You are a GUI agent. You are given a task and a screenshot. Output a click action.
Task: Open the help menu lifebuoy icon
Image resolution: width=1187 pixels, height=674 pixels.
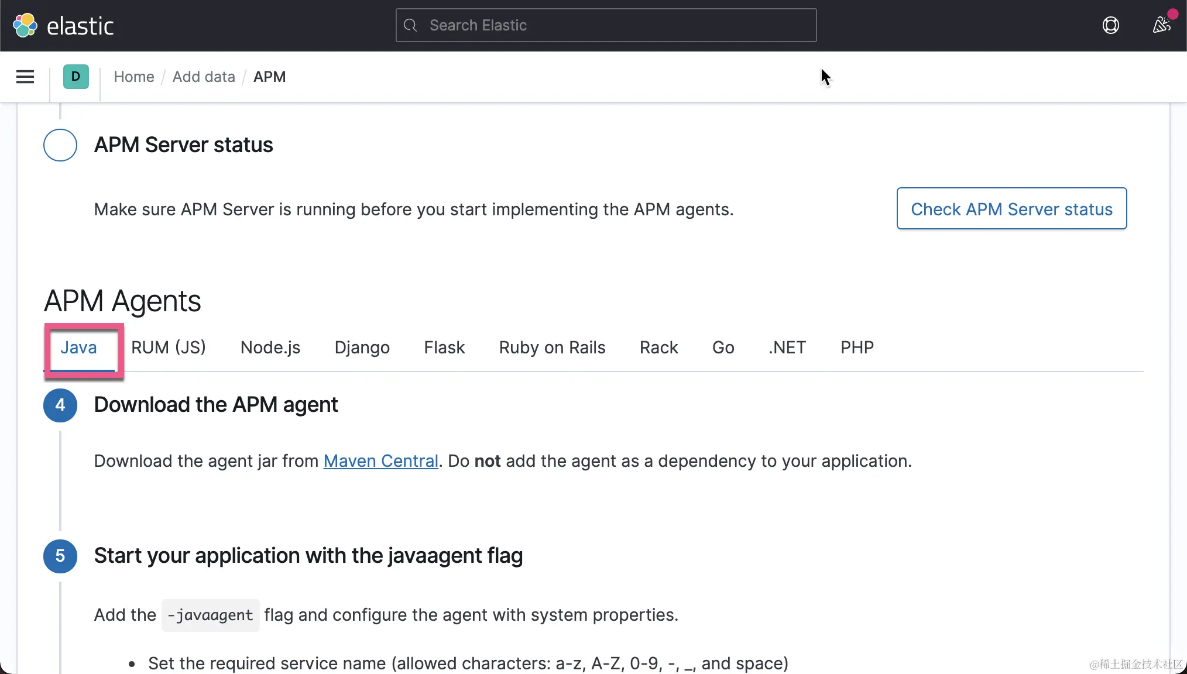pyautogui.click(x=1110, y=25)
